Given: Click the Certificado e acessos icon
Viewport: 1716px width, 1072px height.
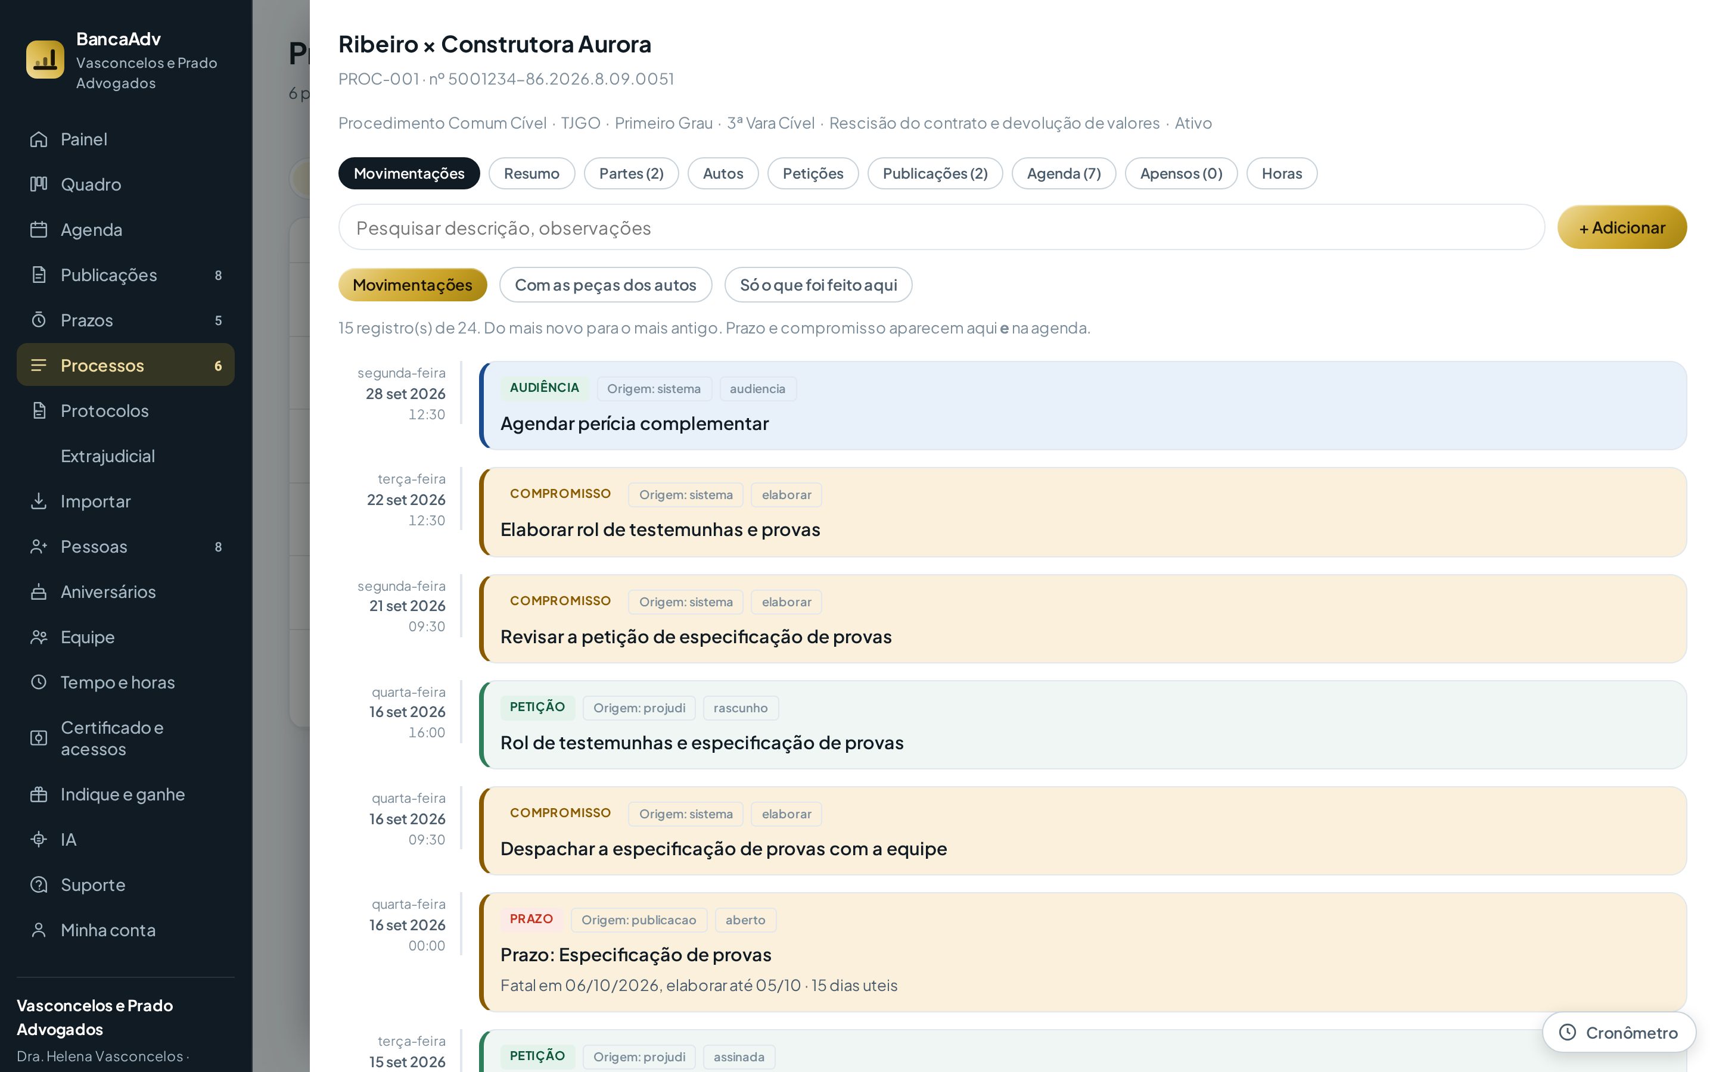Looking at the screenshot, I should [39, 738].
